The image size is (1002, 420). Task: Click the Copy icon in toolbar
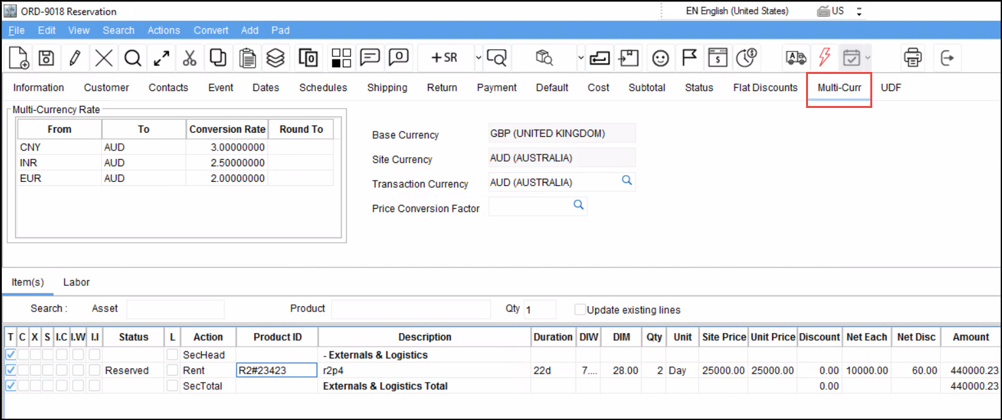coord(218,58)
